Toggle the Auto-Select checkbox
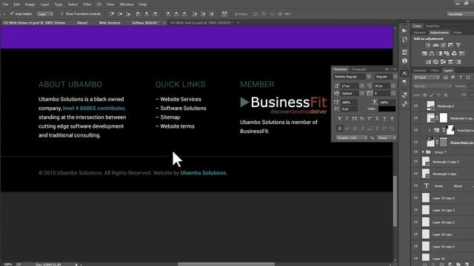 [x=12, y=14]
